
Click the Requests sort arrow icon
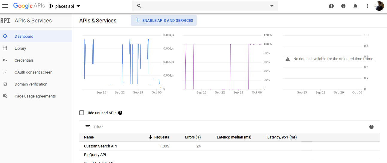[150, 137]
